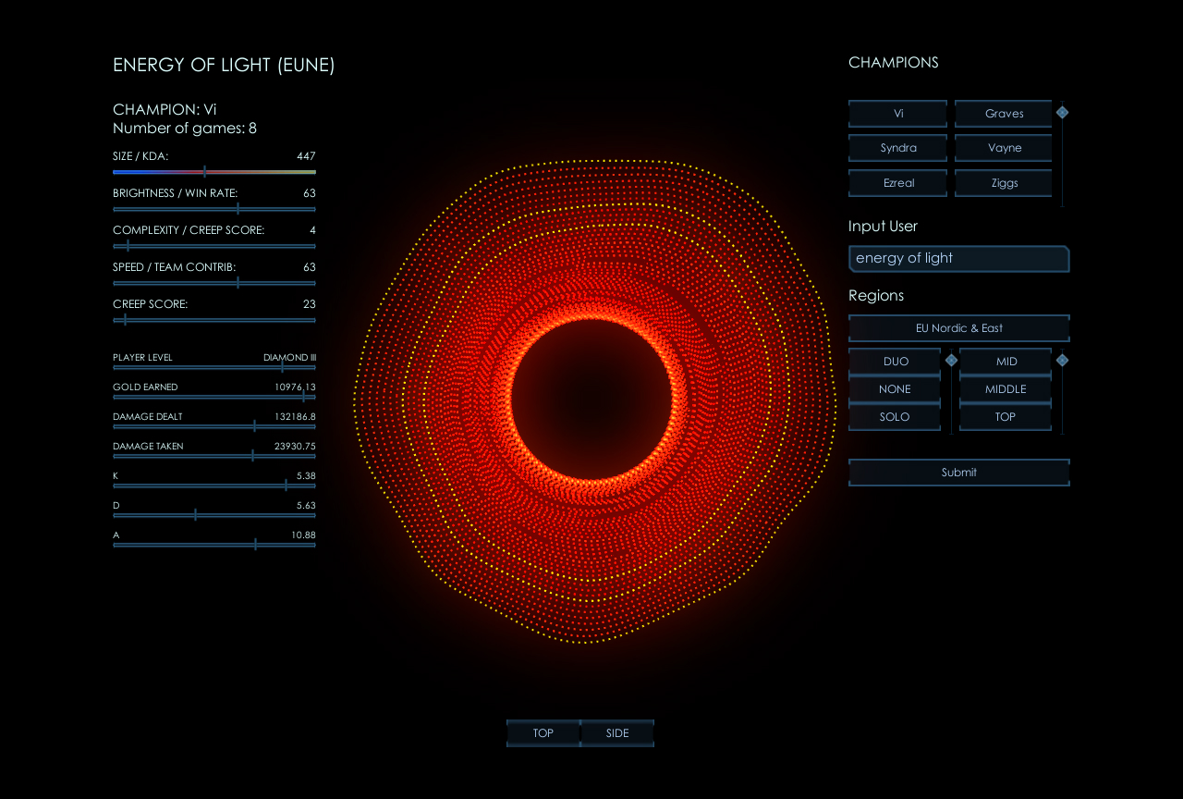Adjust the COMPLEXITY / CREEP SCORE slider
This screenshot has height=799, width=1183.
click(x=214, y=246)
